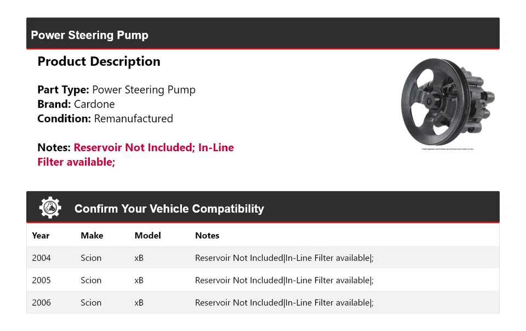
Task: Click the notes text in the 2006 row
Action: [x=284, y=303]
